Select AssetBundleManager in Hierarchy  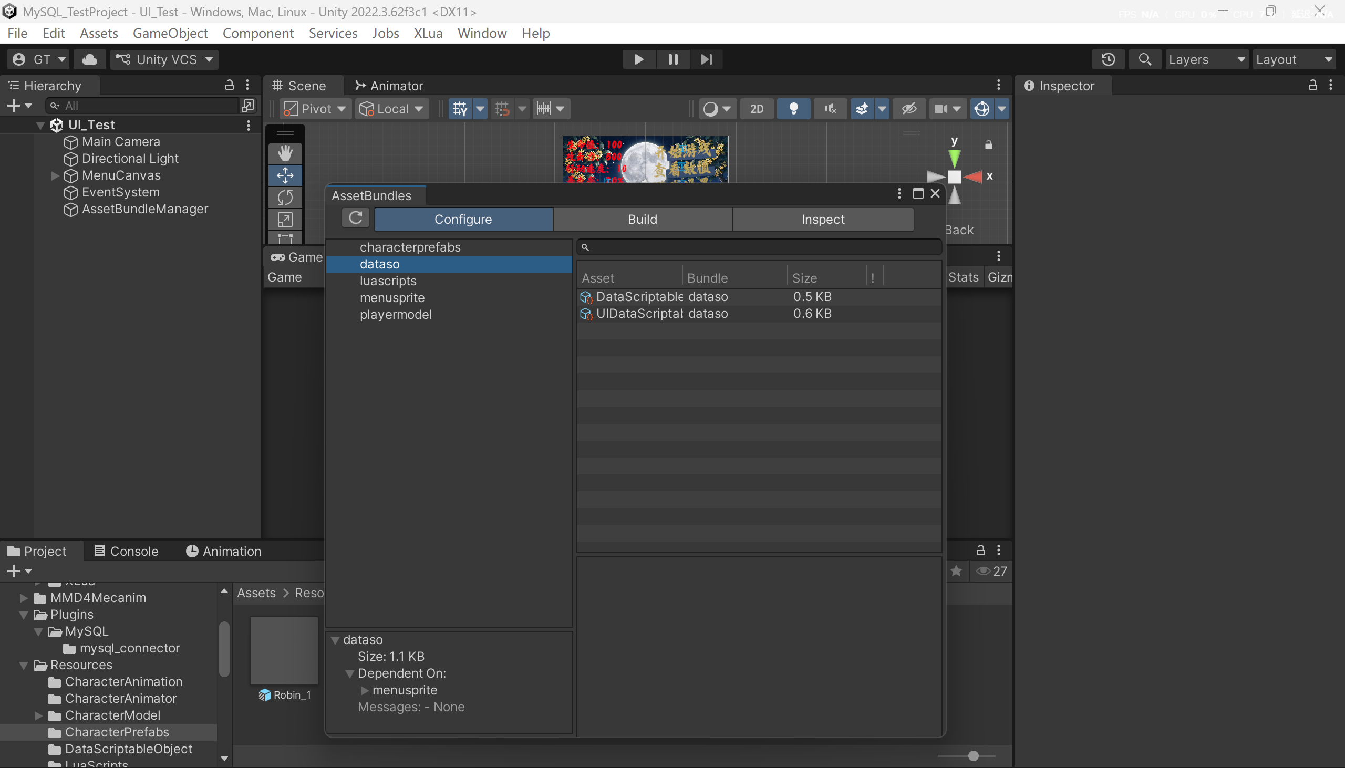click(x=144, y=210)
